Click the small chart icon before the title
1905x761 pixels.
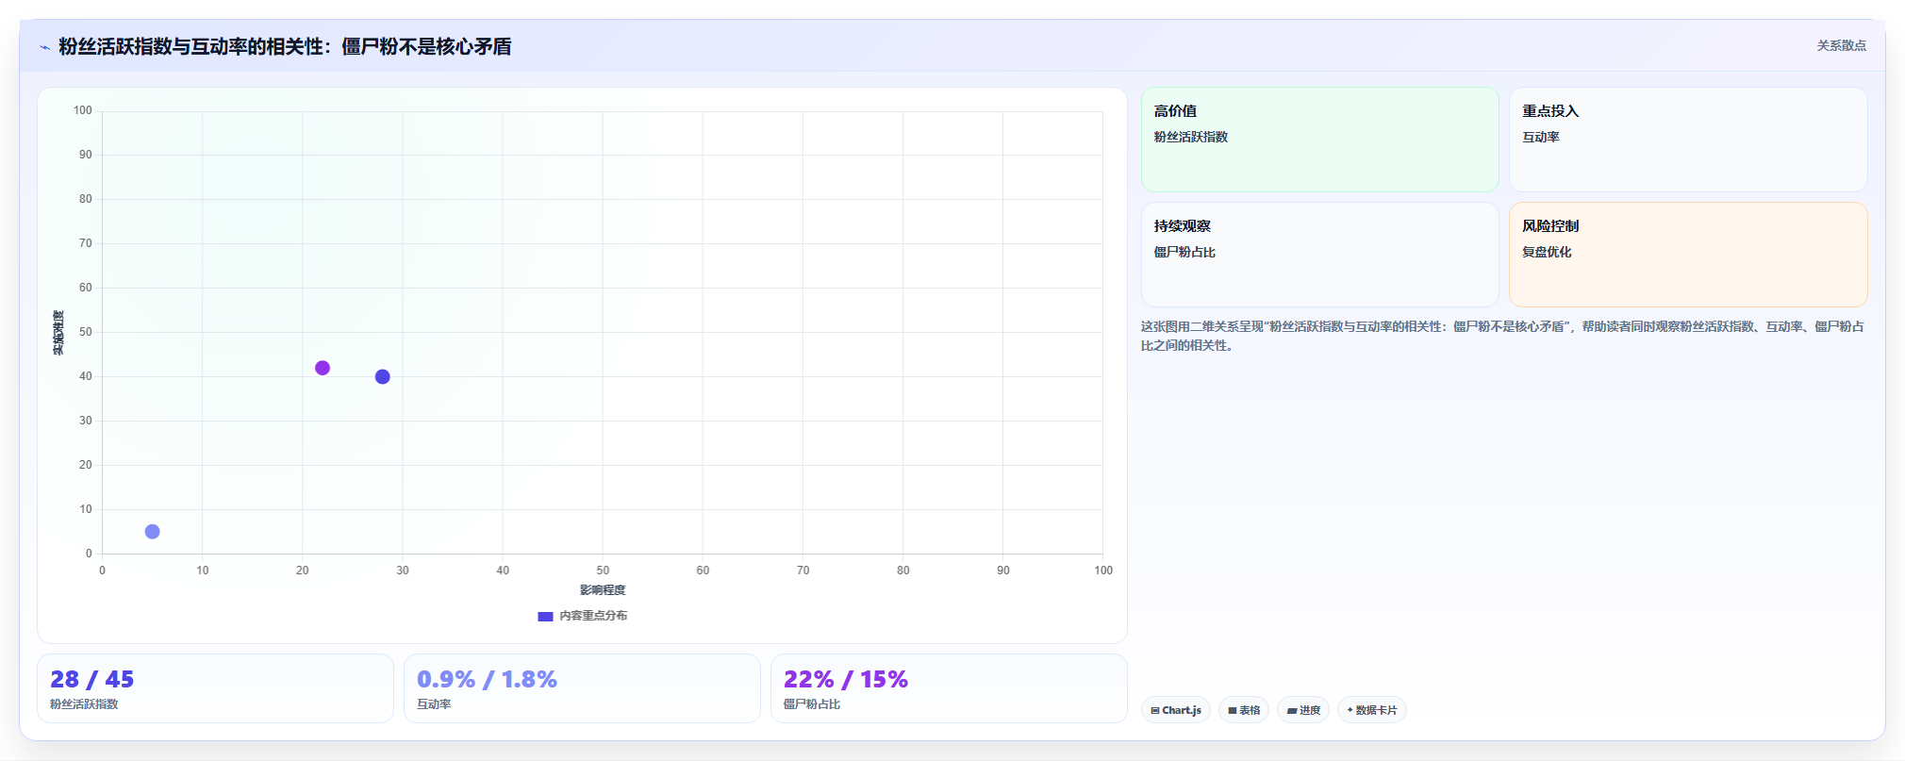coord(44,47)
